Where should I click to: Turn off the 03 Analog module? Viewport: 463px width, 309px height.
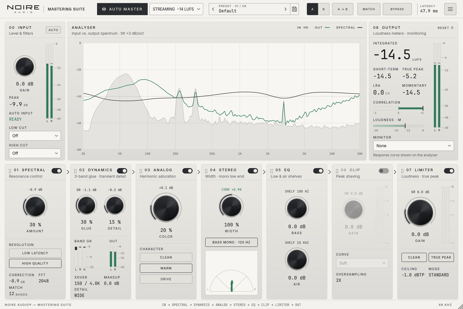(x=188, y=171)
